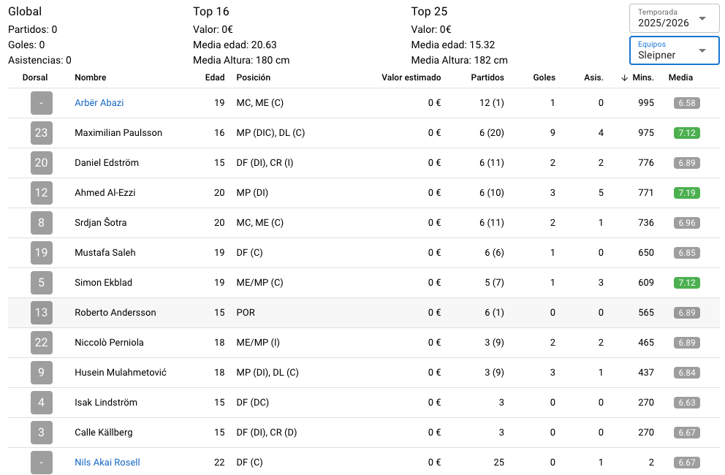Open Arbër Abazi player link
This screenshot has height=475, width=725.
99,103
